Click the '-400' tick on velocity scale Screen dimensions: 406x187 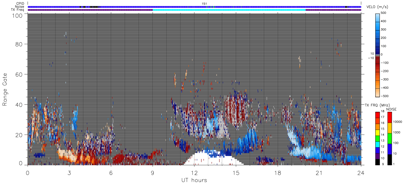(x=385, y=88)
